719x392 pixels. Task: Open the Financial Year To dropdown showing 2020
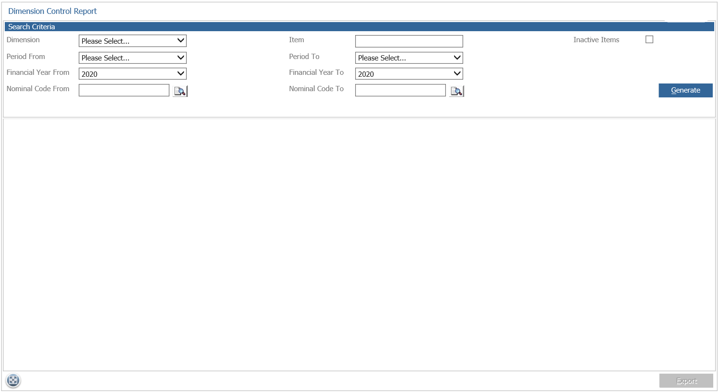click(x=406, y=73)
